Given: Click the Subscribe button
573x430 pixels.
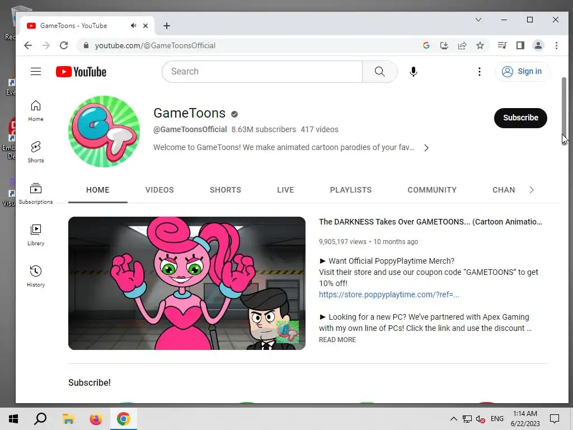Looking at the screenshot, I should 520,118.
